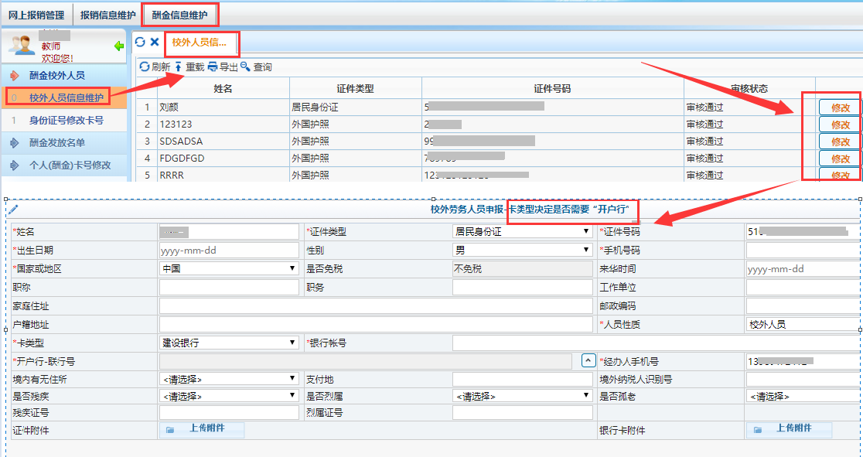Screen dimensions: 863x457
Task: Select the 校外人员信... tab
Action: point(200,43)
